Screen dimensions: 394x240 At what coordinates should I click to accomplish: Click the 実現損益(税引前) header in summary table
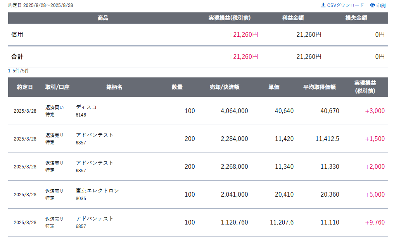pos(230,18)
